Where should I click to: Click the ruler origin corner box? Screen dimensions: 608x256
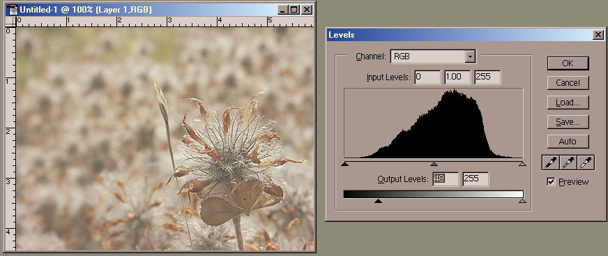11,22
